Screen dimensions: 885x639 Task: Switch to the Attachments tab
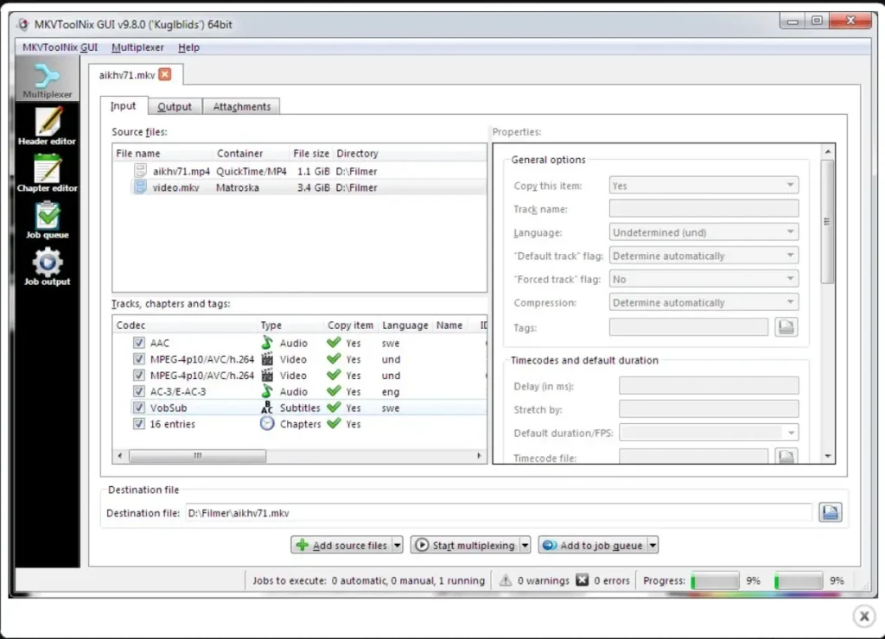point(241,105)
